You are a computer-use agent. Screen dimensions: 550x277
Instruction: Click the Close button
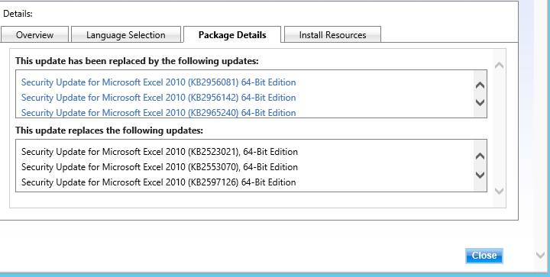[x=484, y=256]
